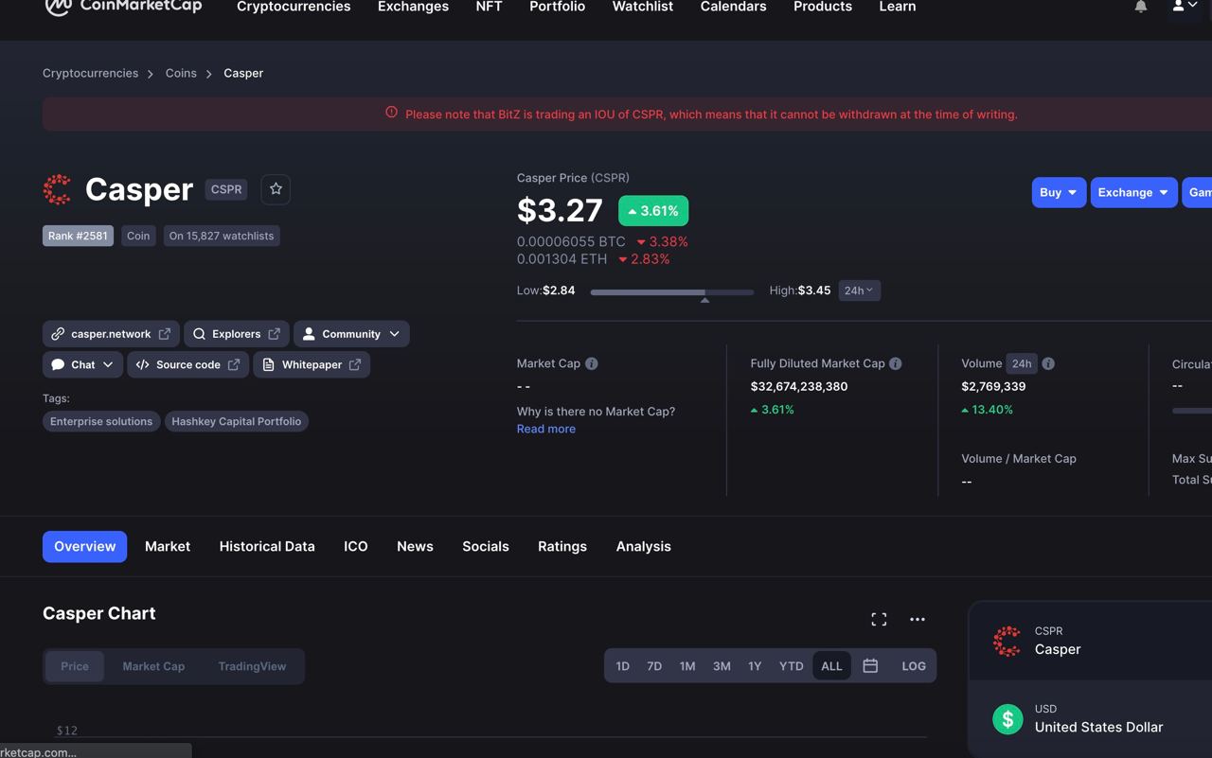Switch to the Socials tab
This screenshot has width=1212, height=758.
click(x=486, y=547)
